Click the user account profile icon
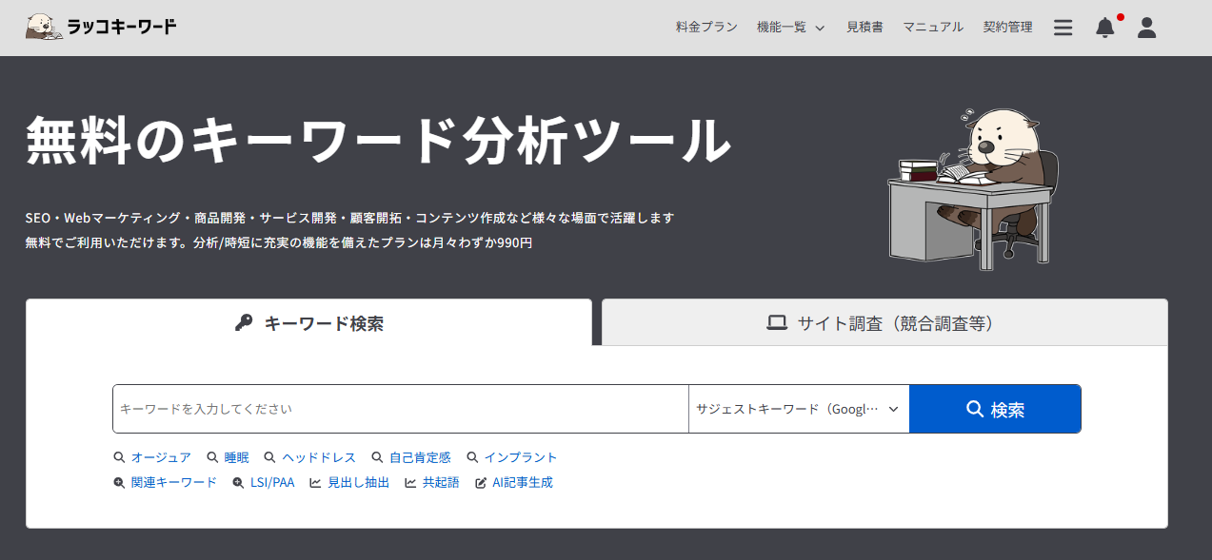 [x=1146, y=28]
